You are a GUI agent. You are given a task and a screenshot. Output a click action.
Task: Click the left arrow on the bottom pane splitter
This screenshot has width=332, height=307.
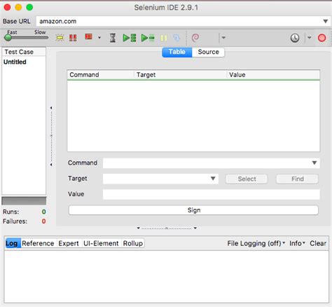139,228
